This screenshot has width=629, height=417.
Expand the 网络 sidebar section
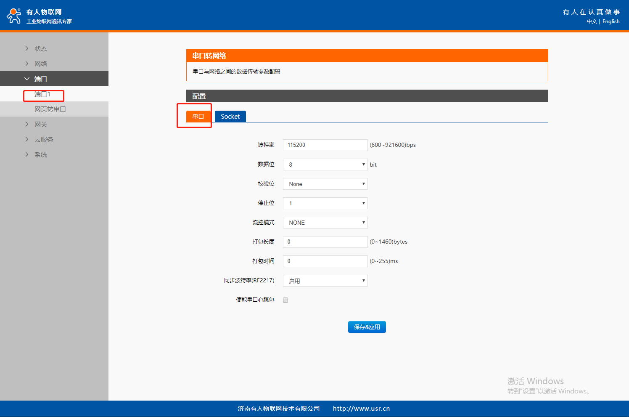(40, 64)
